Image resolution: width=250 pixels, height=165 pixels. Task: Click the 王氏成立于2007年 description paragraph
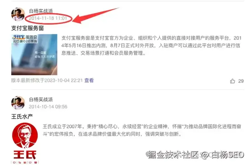[x=142, y=130]
